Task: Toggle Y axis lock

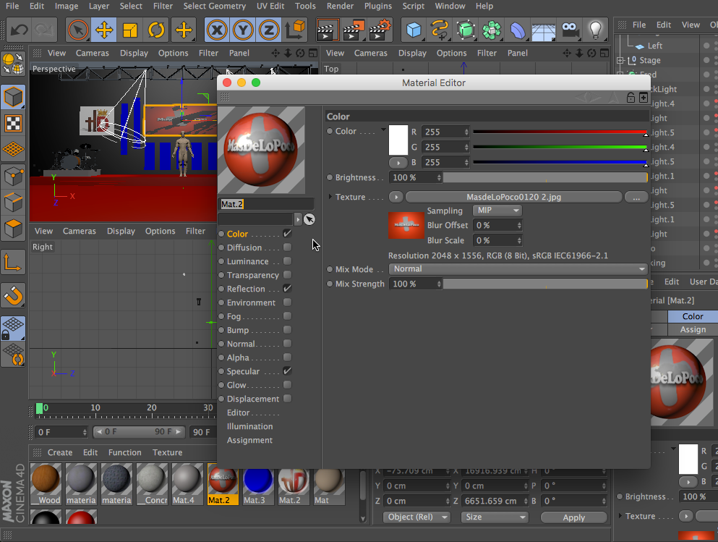Action: point(243,30)
